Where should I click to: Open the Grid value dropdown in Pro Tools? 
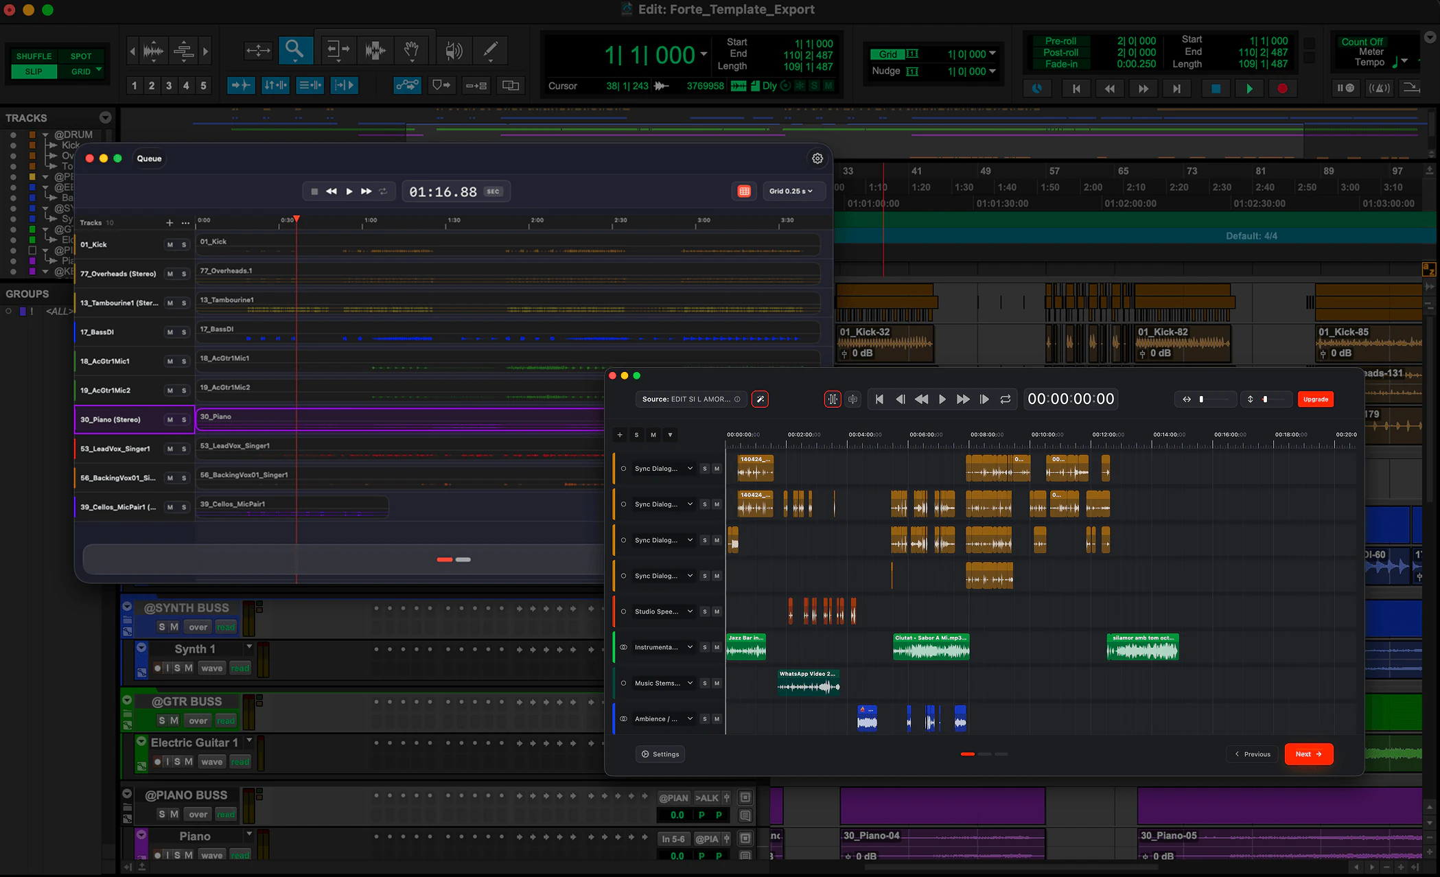pyautogui.click(x=992, y=54)
